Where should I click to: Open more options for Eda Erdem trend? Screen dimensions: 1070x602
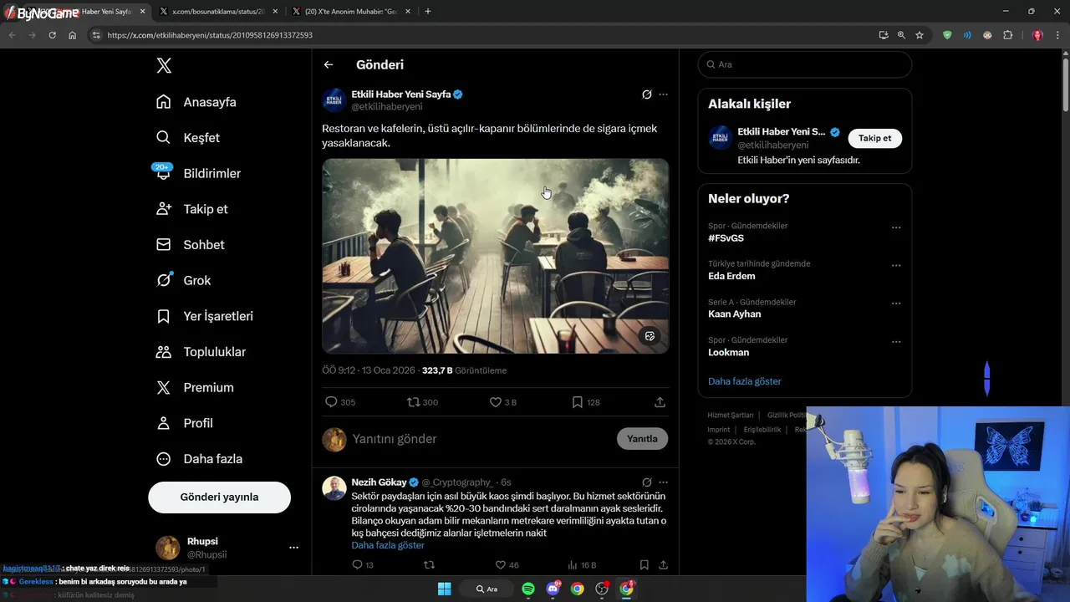tap(896, 266)
